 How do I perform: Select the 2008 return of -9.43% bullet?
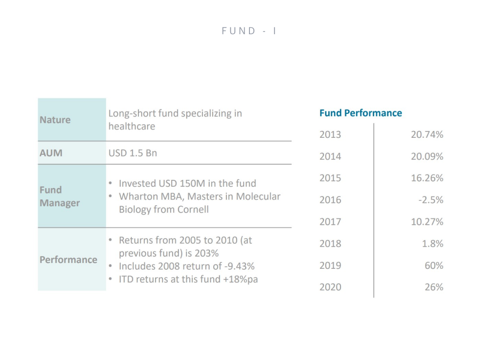(x=186, y=266)
